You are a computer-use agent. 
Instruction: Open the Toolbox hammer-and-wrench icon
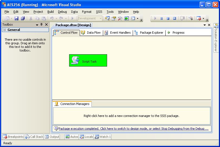120,18
